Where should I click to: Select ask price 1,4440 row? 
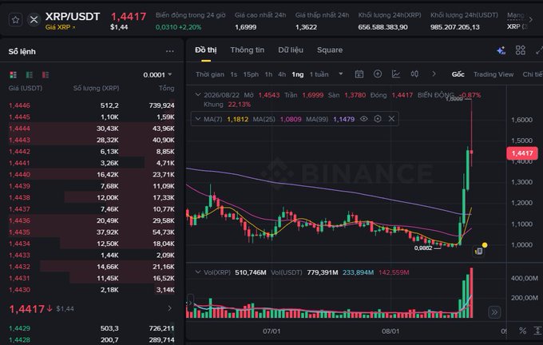(92, 175)
